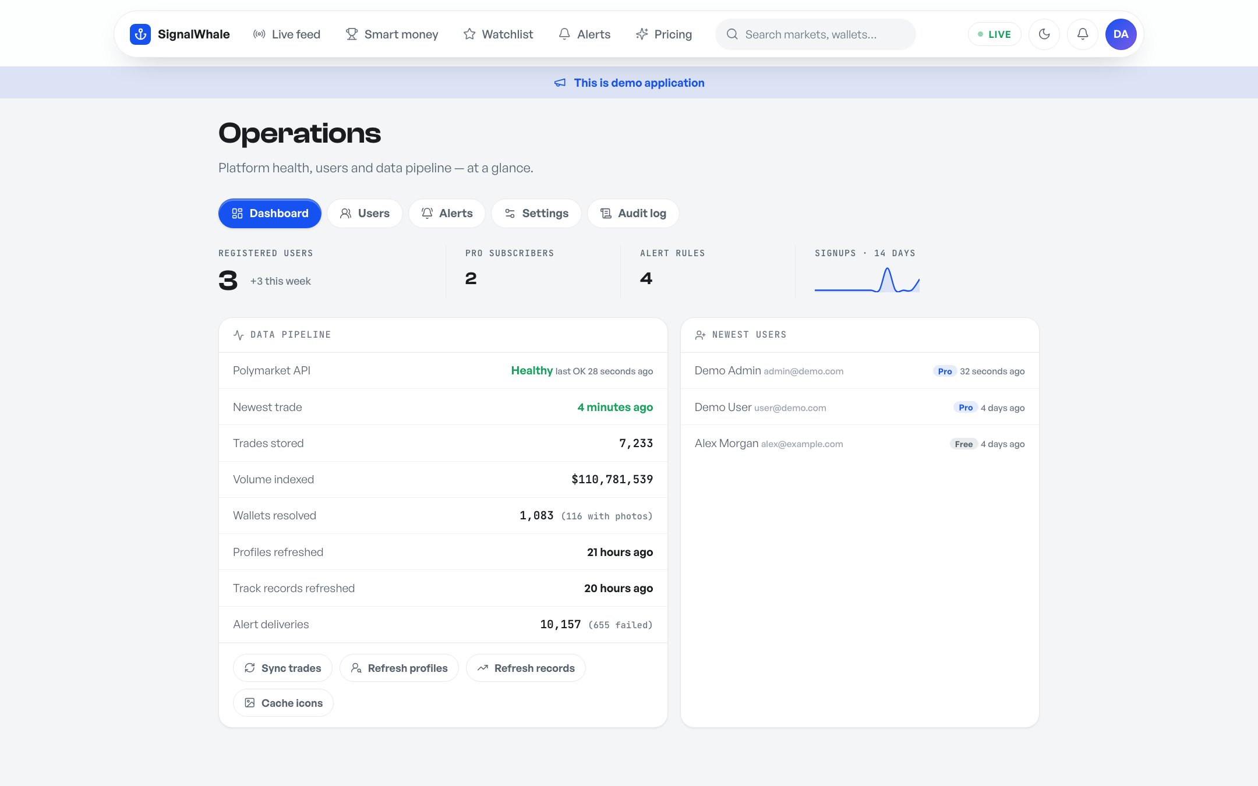Open Alerts in the top navigation
The height and width of the screenshot is (786, 1258).
pos(584,34)
